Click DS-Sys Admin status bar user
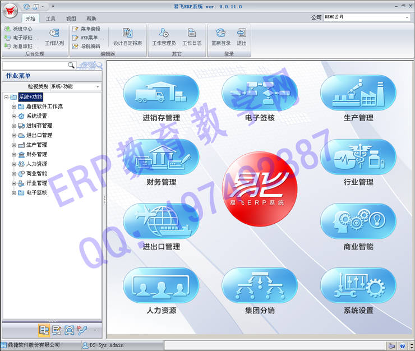Viewport: 415px width, 351px height. (x=103, y=345)
